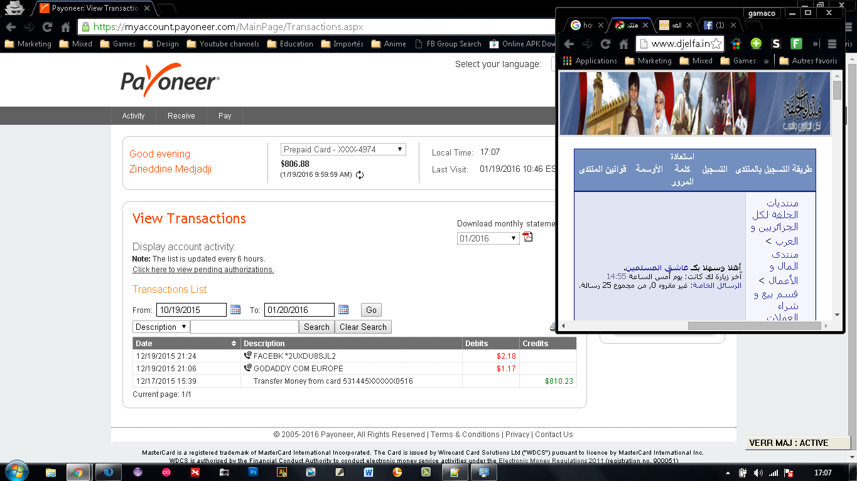Image resolution: width=857 pixels, height=481 pixels.
Task: Click the colorful house extension icon
Action: [736, 44]
